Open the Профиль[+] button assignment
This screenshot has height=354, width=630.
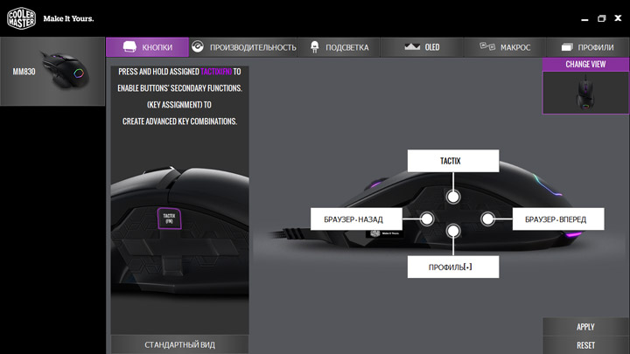[x=453, y=267]
